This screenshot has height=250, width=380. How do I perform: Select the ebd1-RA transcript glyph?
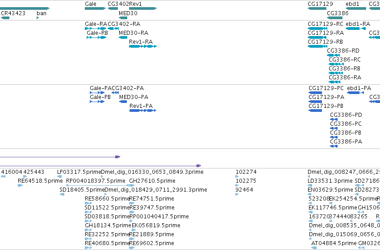356,29
